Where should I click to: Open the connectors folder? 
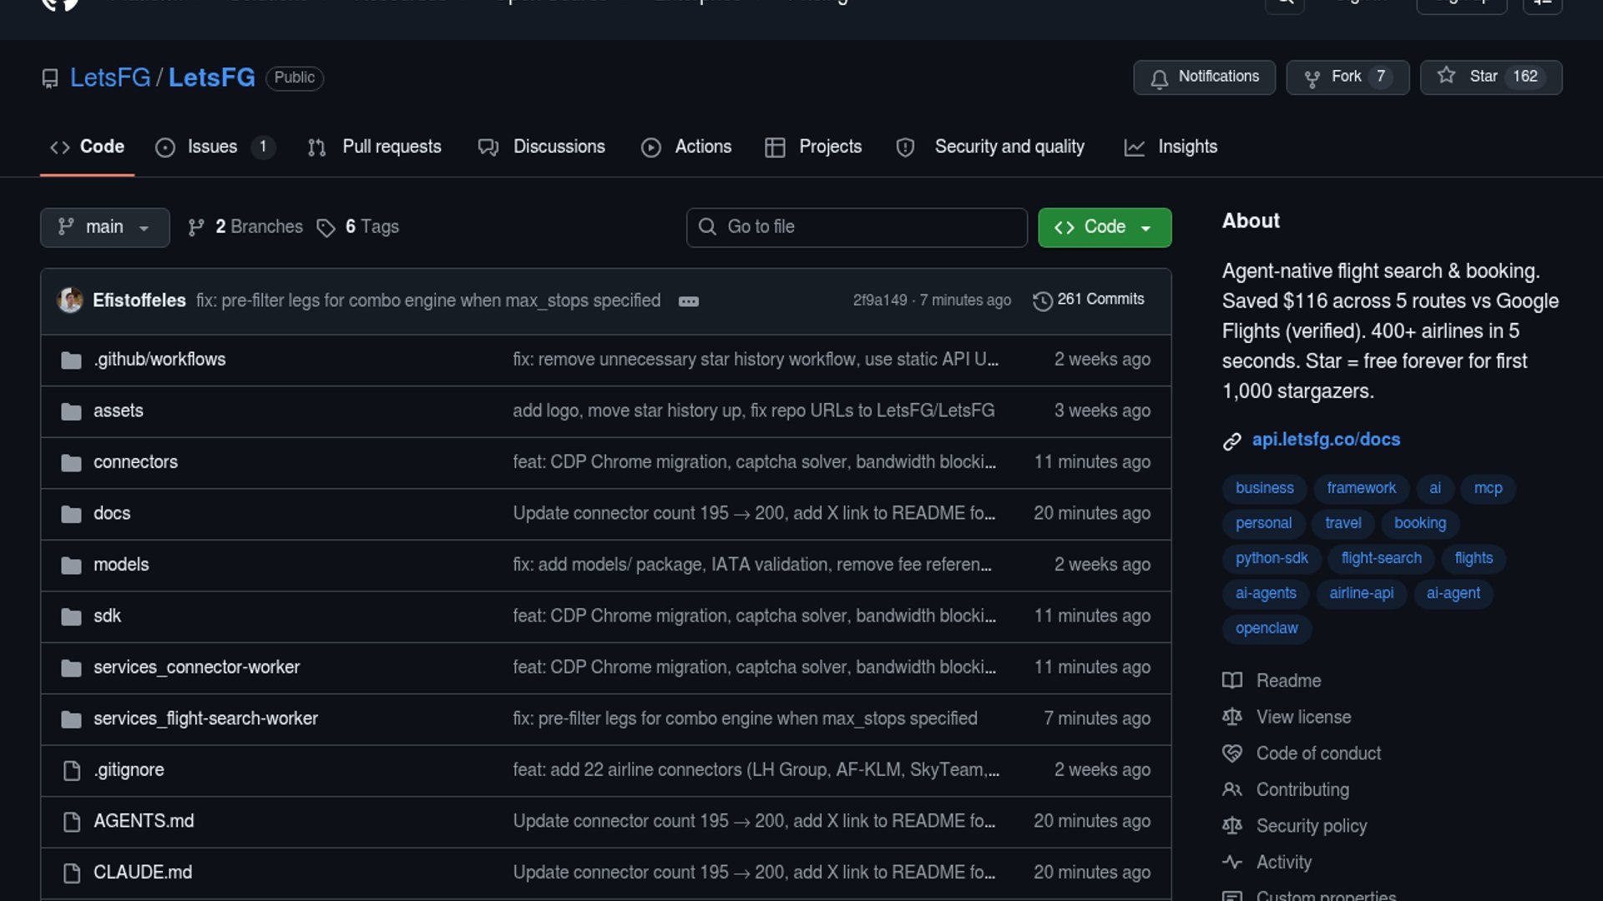(x=135, y=462)
